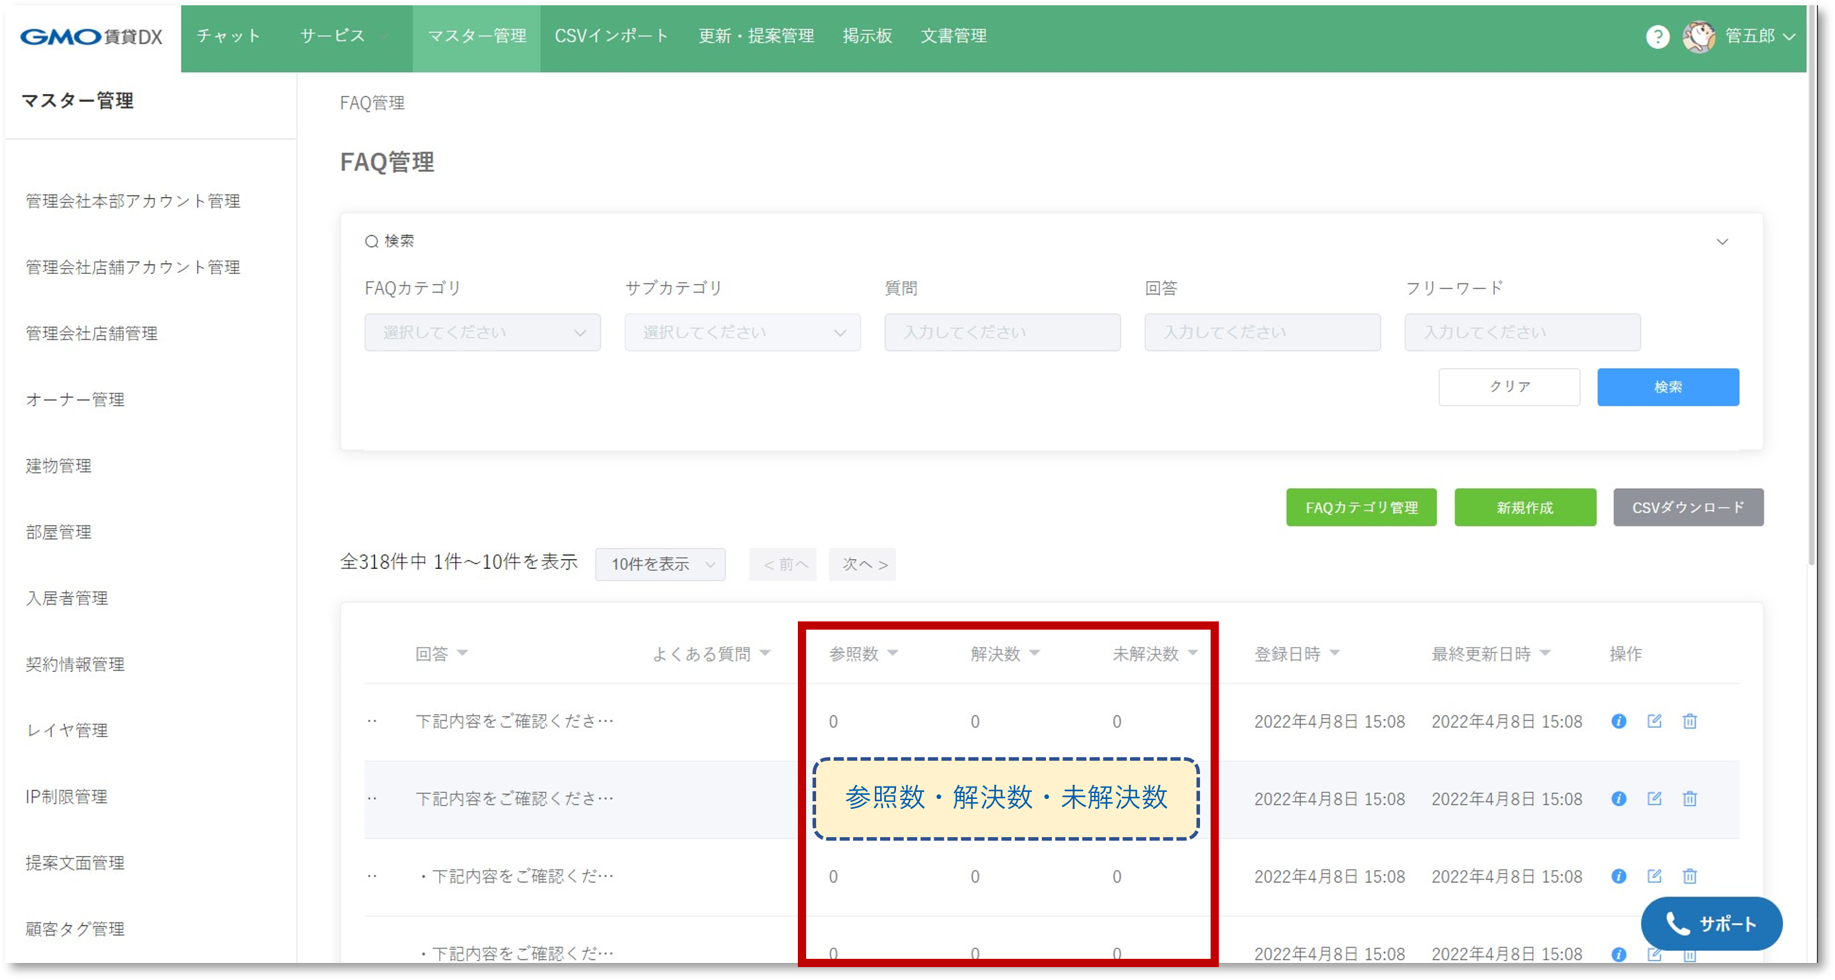Click info icon in third FAQ row

[x=1619, y=876]
